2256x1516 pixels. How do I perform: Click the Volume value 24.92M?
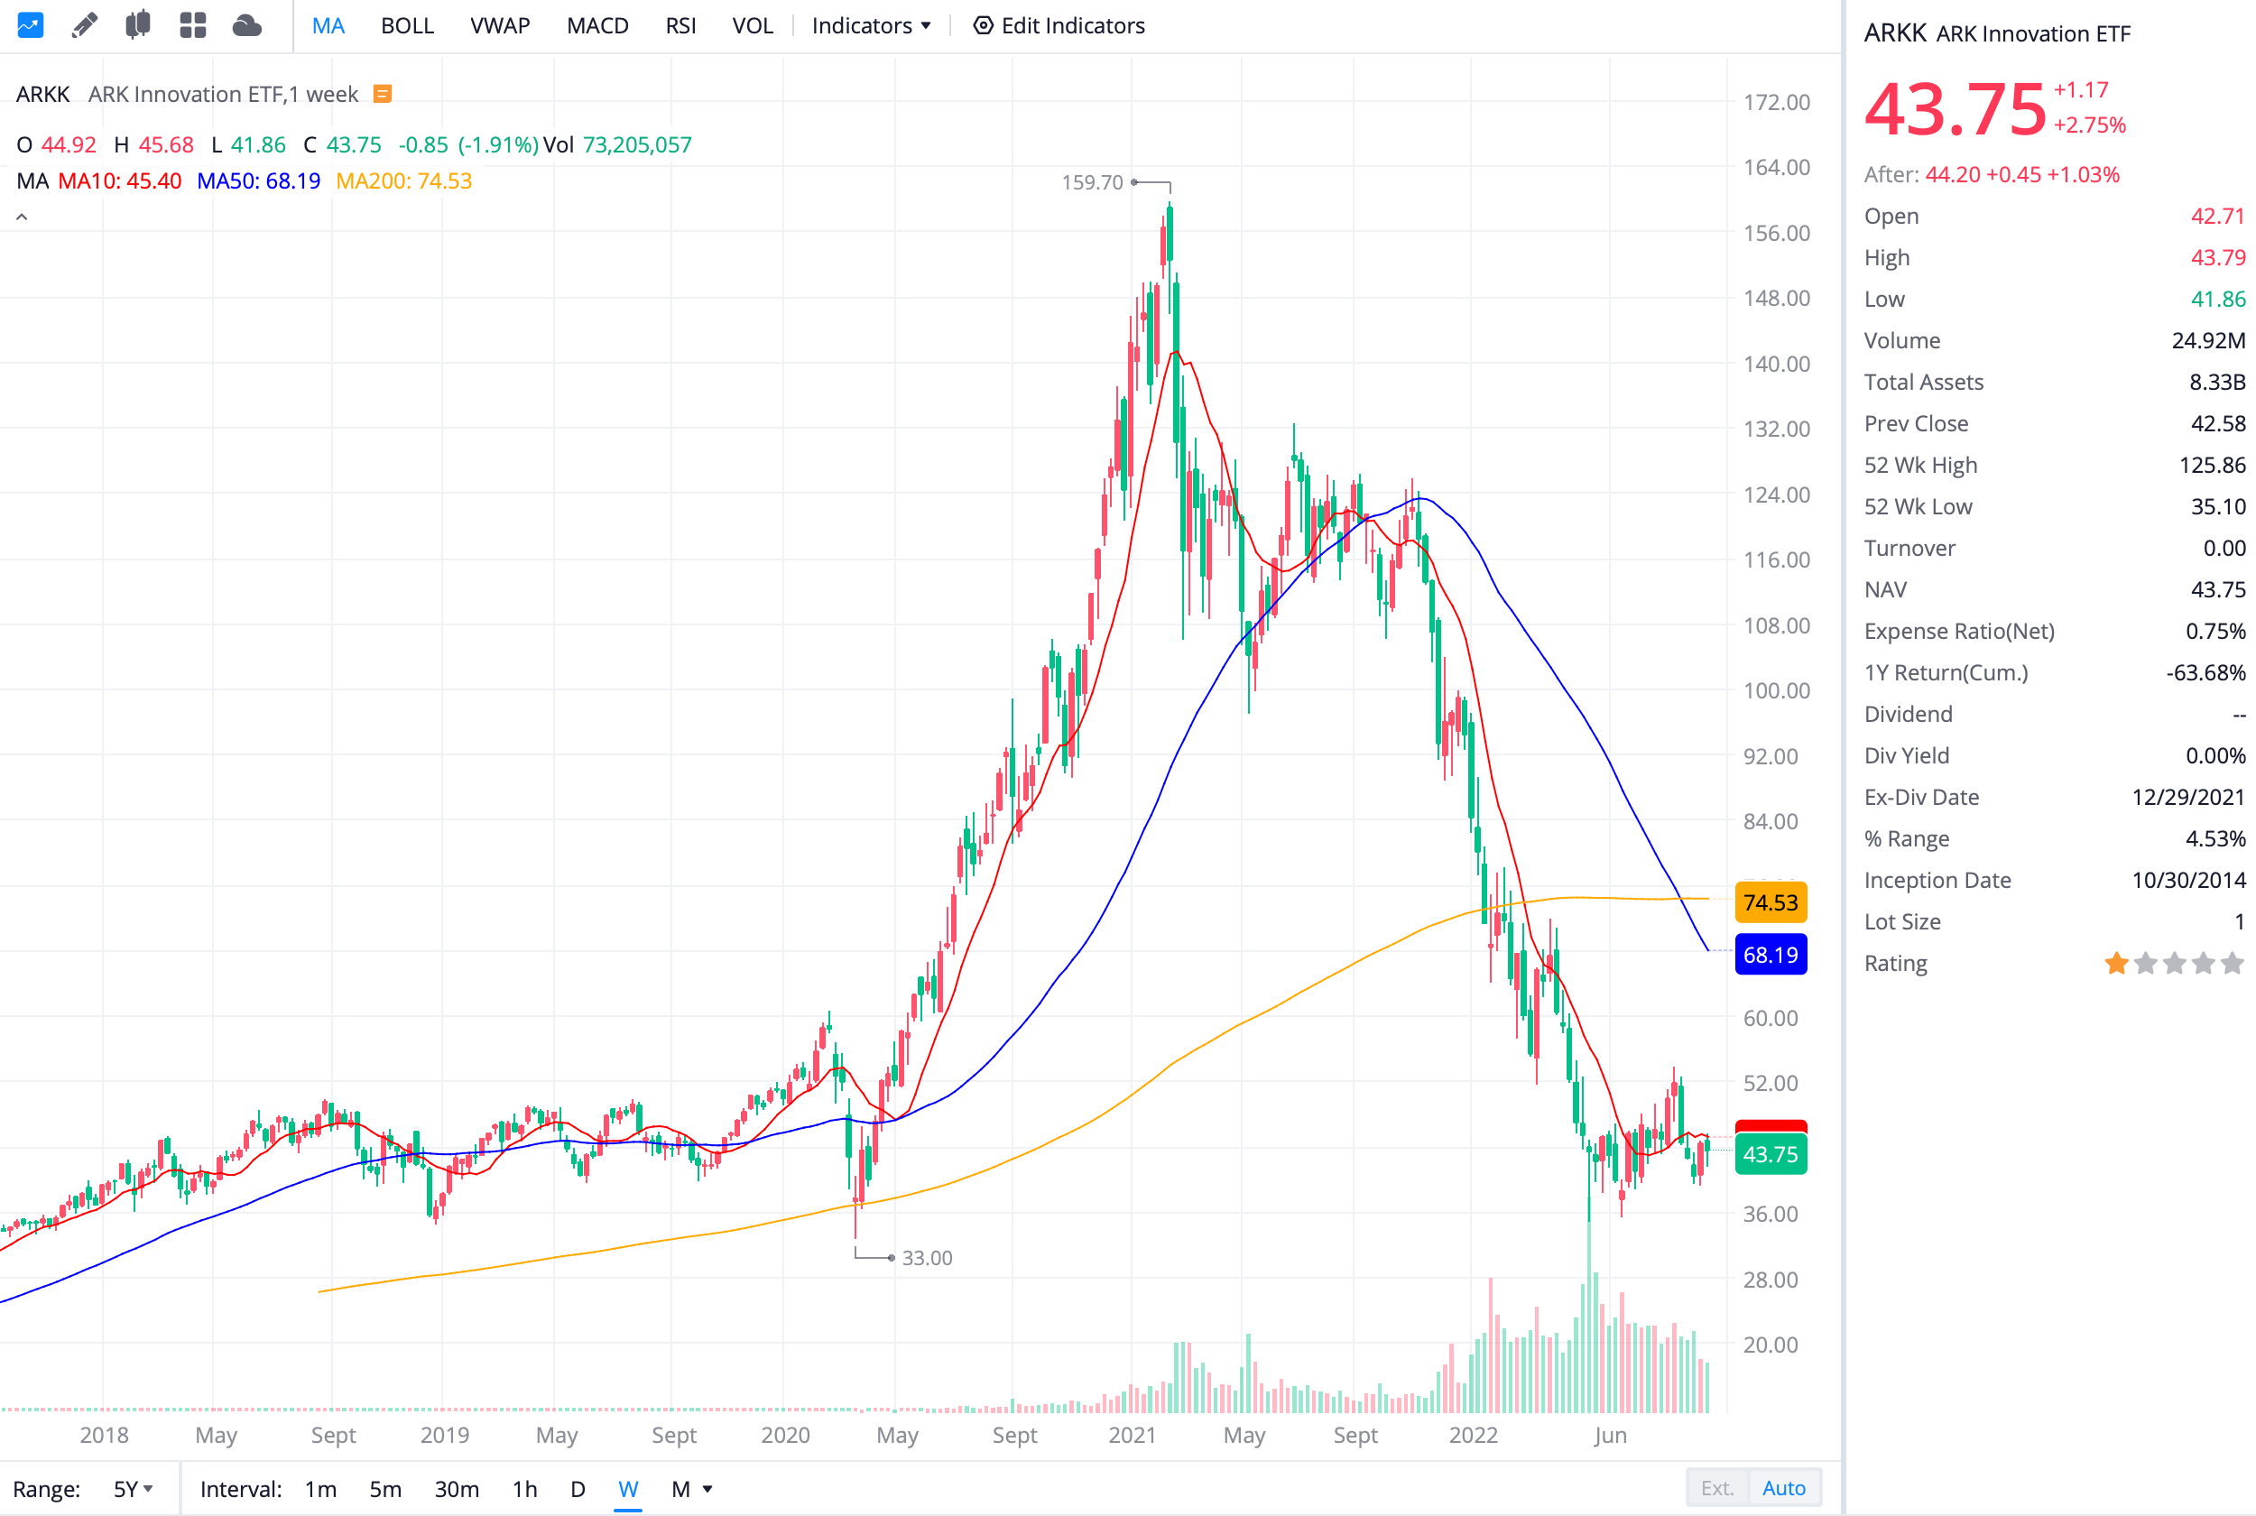coord(2207,340)
